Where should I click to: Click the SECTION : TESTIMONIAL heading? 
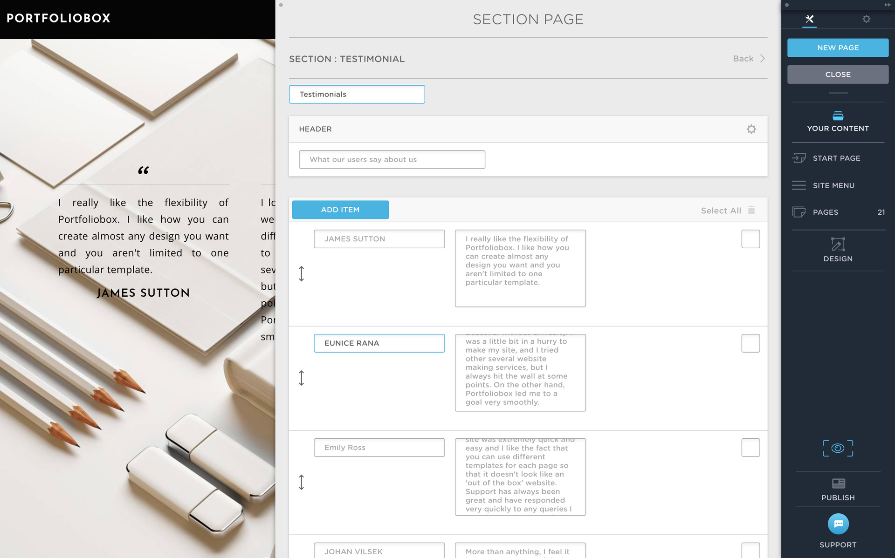[x=347, y=59]
